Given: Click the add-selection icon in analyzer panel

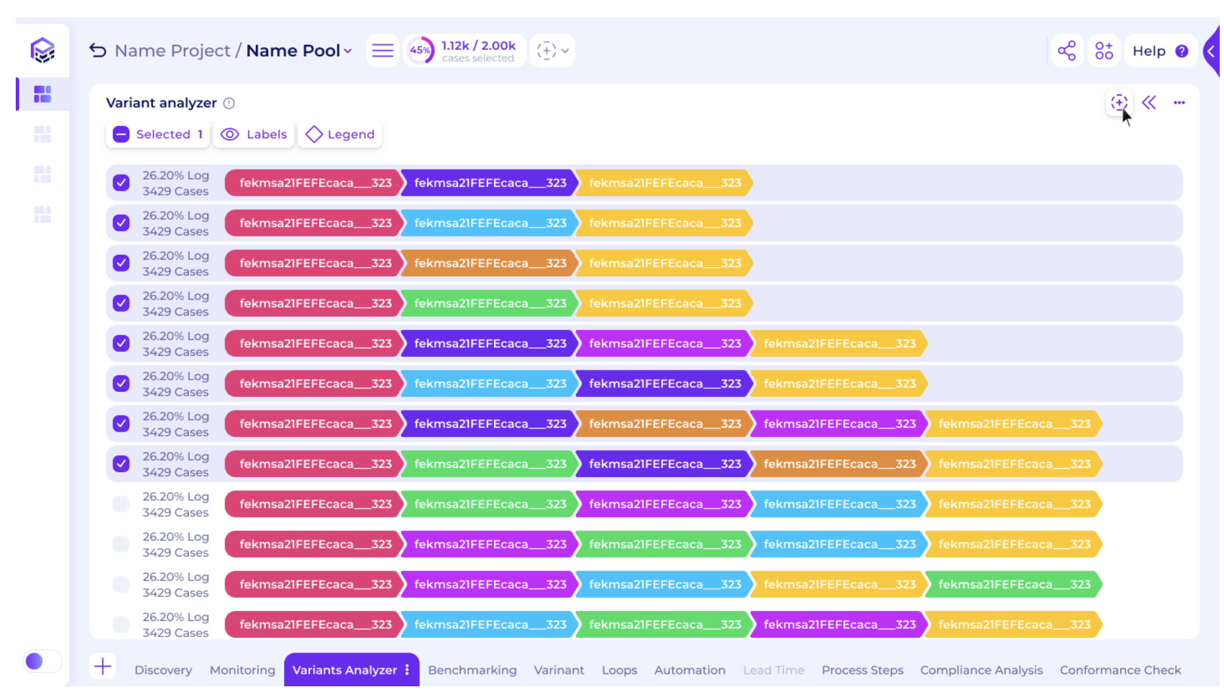Looking at the screenshot, I should [x=1119, y=103].
